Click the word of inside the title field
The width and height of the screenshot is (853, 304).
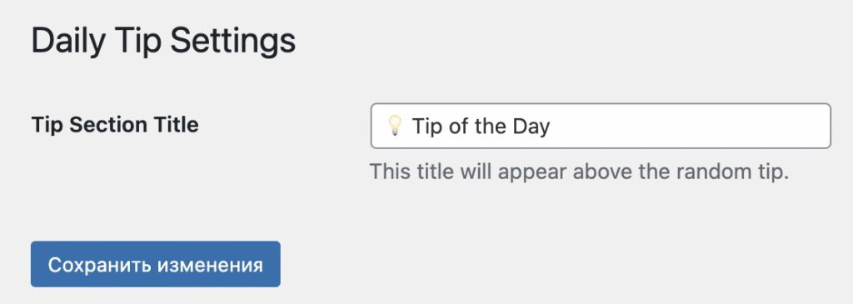point(459,126)
